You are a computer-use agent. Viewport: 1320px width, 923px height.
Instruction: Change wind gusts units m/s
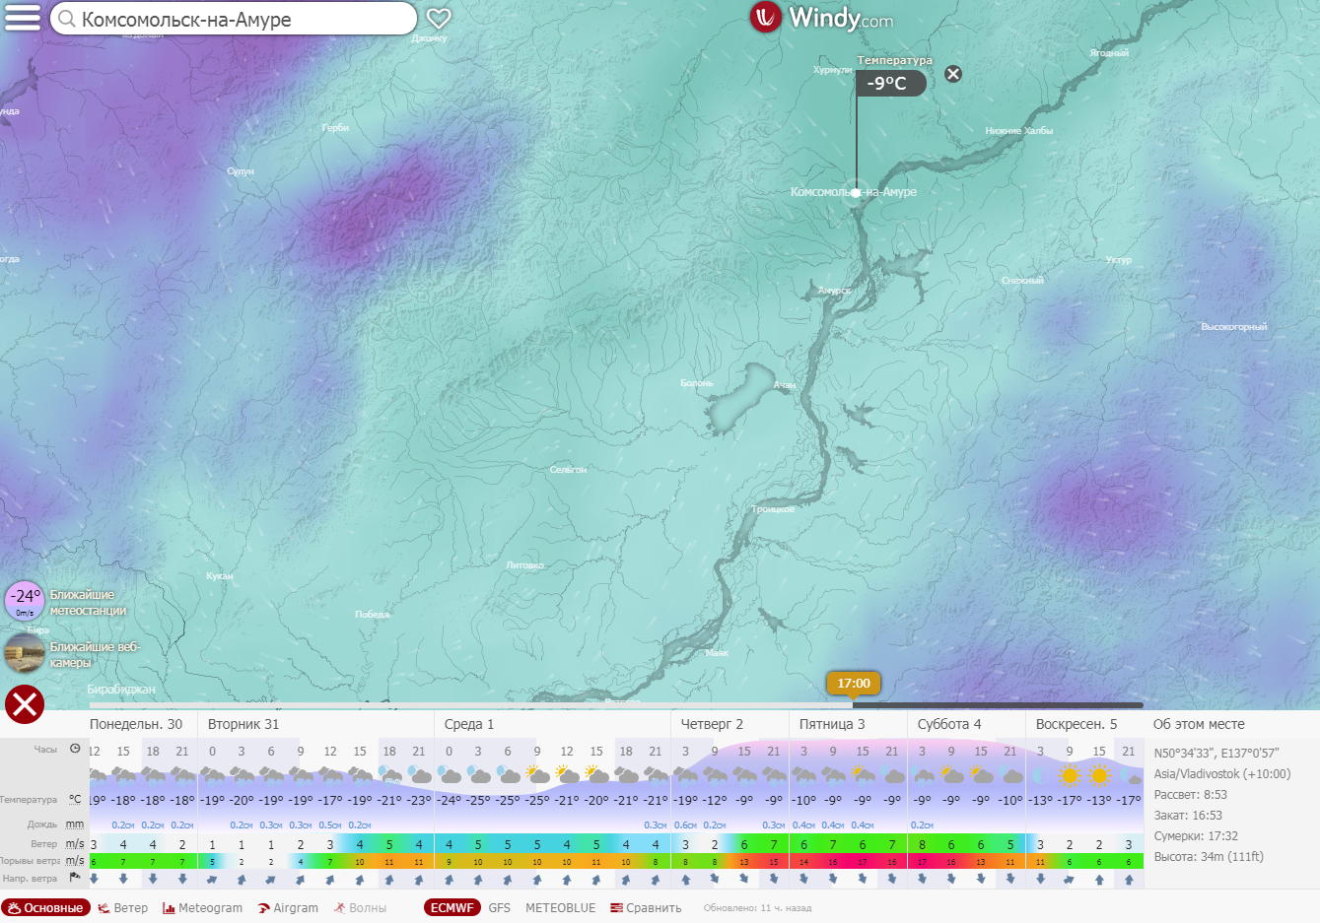(75, 860)
